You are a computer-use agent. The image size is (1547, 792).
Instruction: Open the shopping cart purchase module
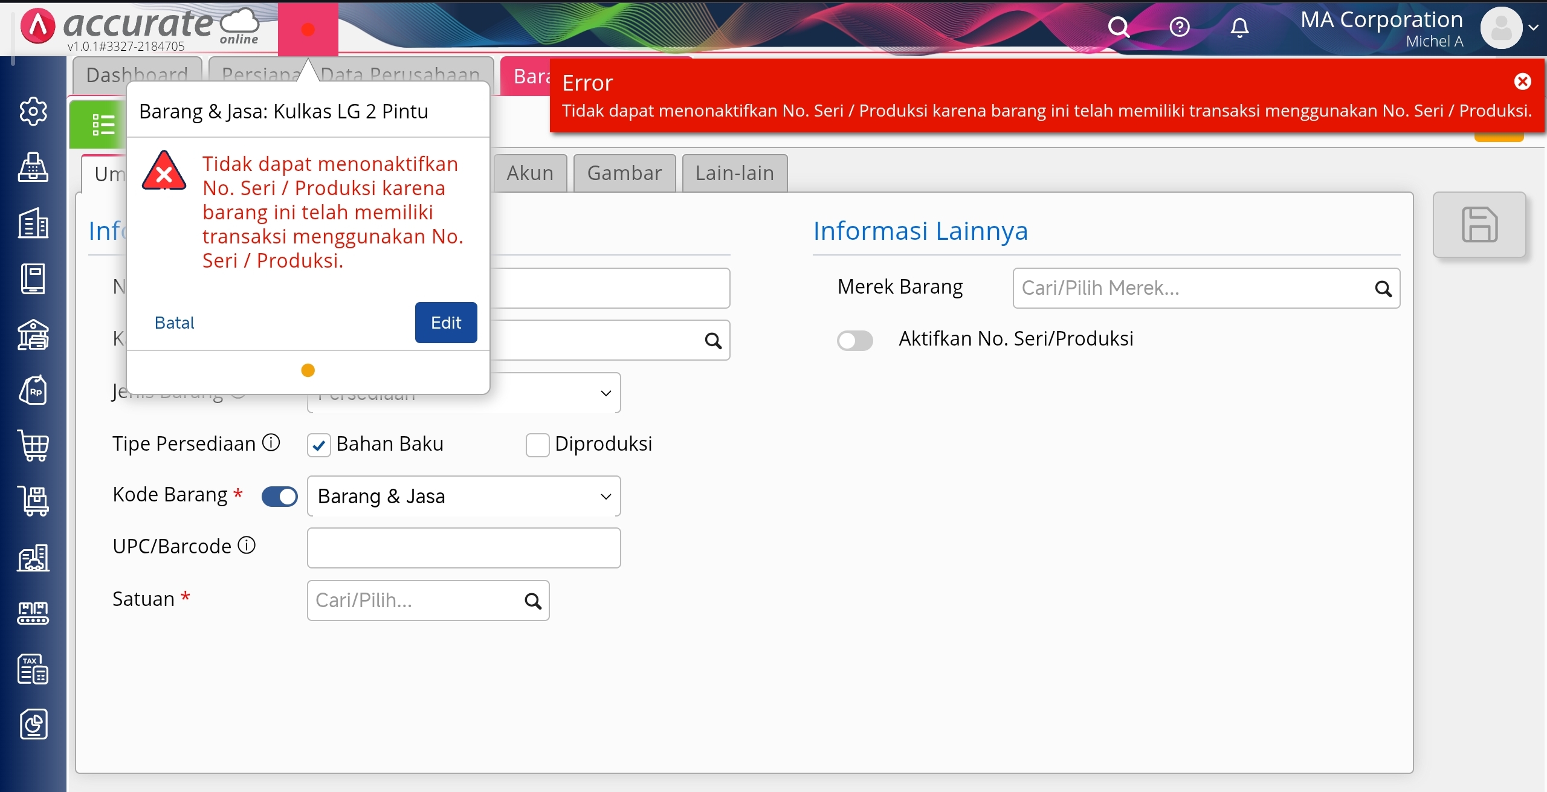tap(33, 446)
